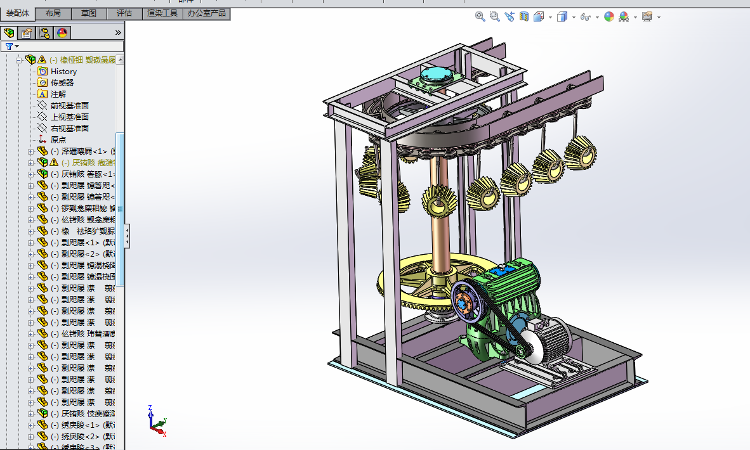Screen dimensions: 750x450
Task: Select the 上视基准面 tree item
Action: click(x=70, y=117)
